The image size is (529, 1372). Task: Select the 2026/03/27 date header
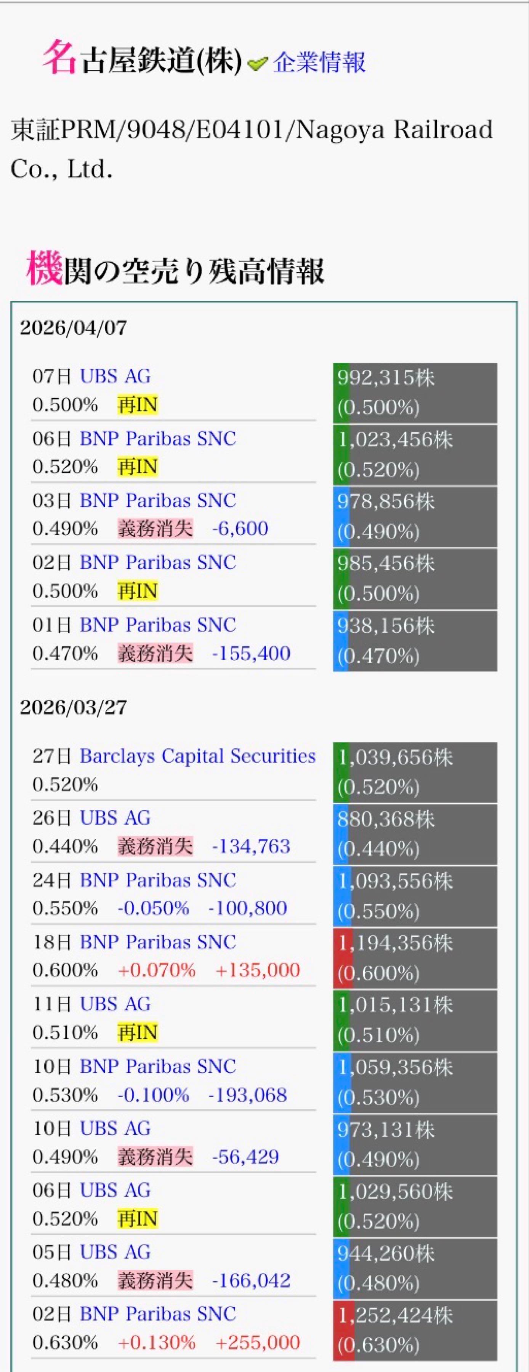[x=74, y=708]
